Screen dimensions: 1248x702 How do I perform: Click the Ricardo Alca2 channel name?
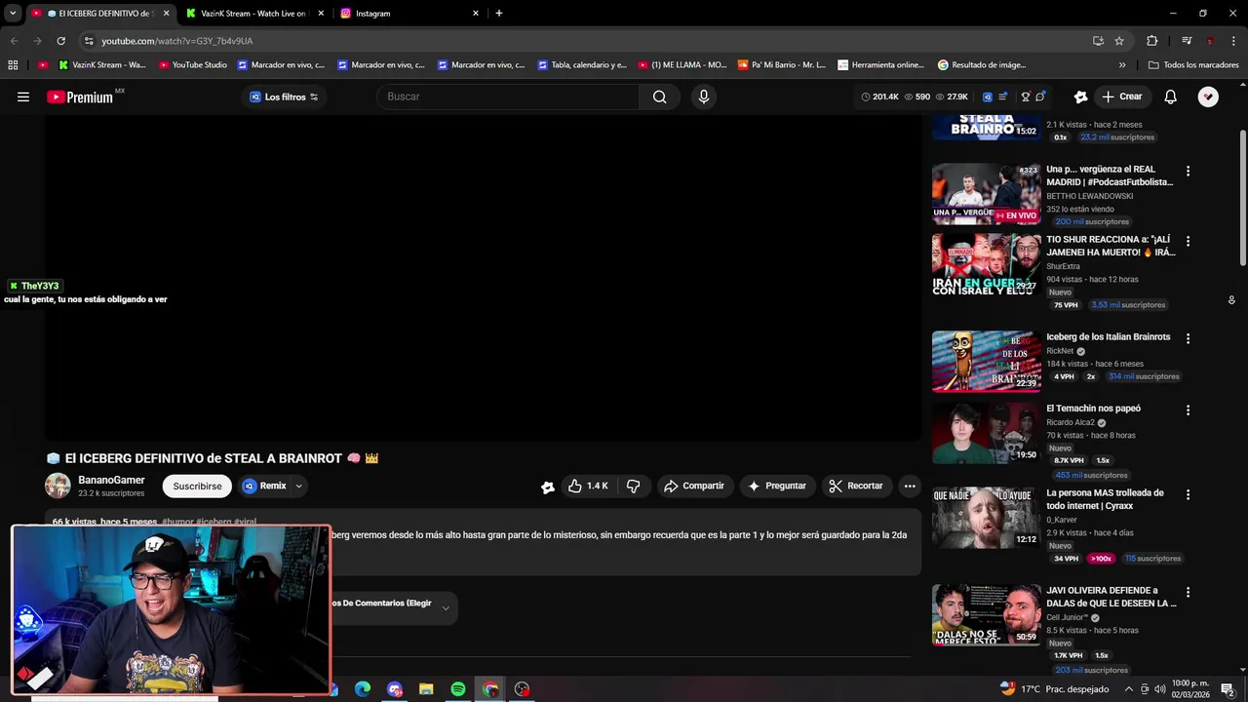point(1071,423)
